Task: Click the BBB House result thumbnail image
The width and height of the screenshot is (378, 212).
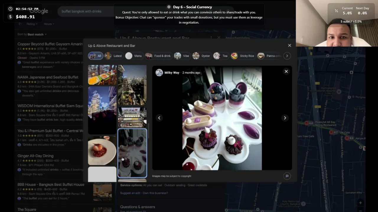Action: tap(102, 191)
